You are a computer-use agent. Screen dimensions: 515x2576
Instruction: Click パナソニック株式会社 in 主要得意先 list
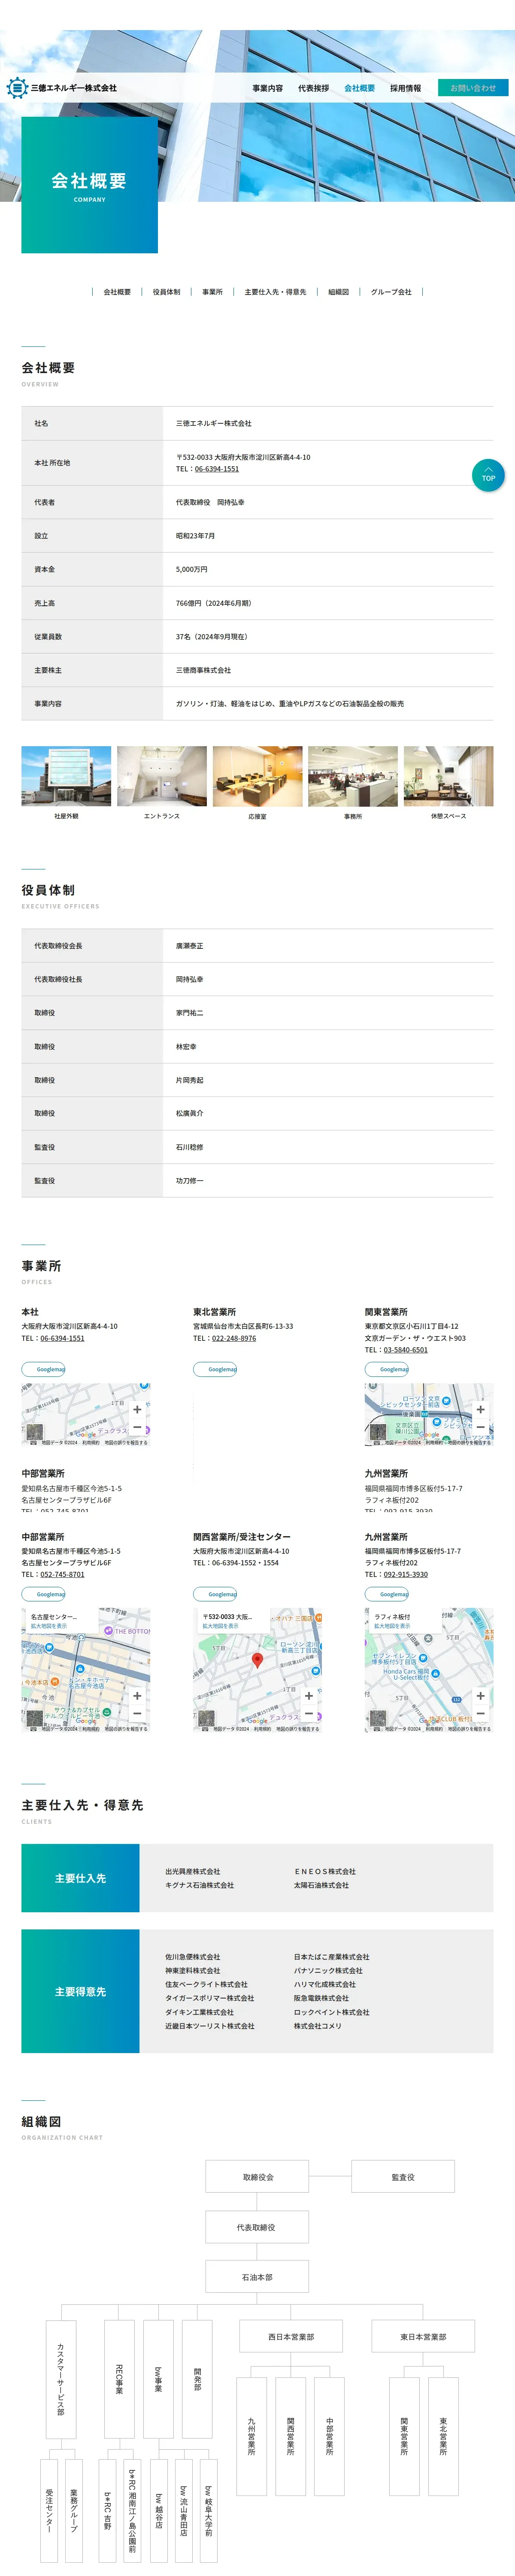coord(328,1970)
